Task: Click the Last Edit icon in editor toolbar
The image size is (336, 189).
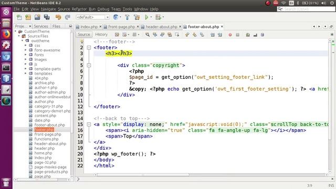Action: coord(117,35)
